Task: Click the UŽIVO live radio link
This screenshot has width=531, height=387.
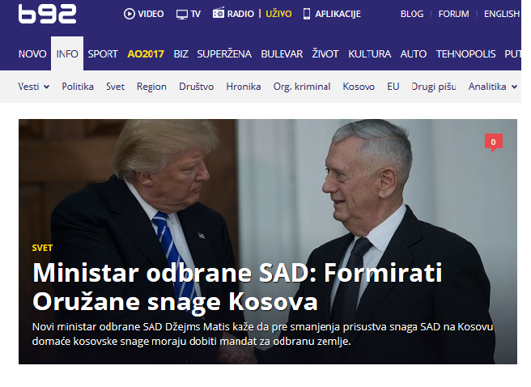Action: point(278,14)
